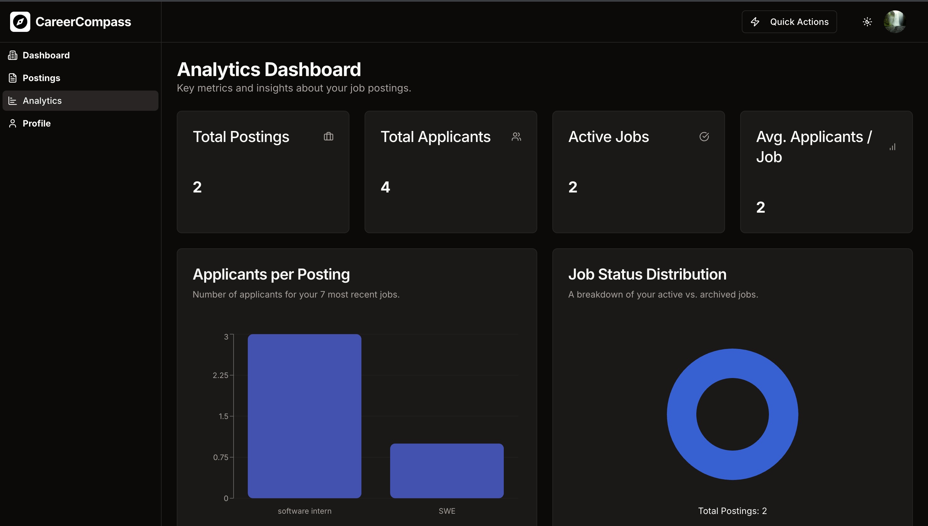The height and width of the screenshot is (526, 928).
Task: Open the Postings section
Action: [41, 78]
